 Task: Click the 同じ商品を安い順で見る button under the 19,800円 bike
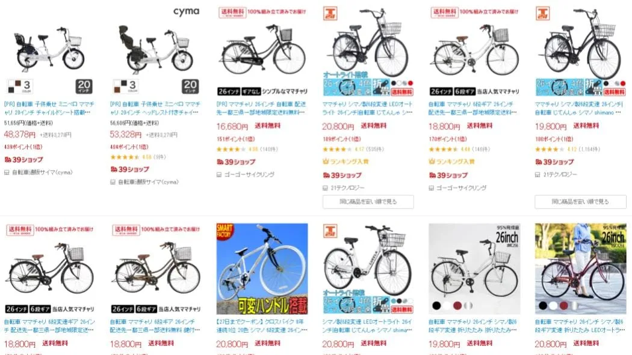[580, 202]
